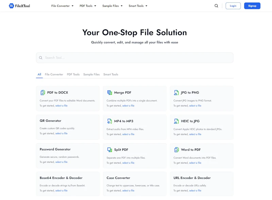The width and height of the screenshot is (272, 200).
Task: Click select a file under Password Generator
Action: pyautogui.click(x=62, y=162)
